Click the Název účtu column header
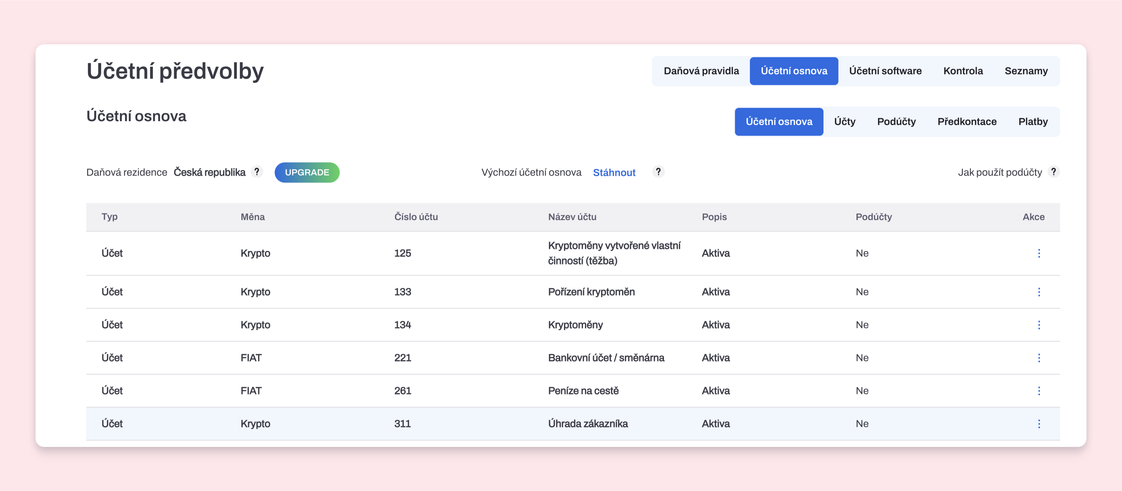The image size is (1122, 491). tap(572, 217)
